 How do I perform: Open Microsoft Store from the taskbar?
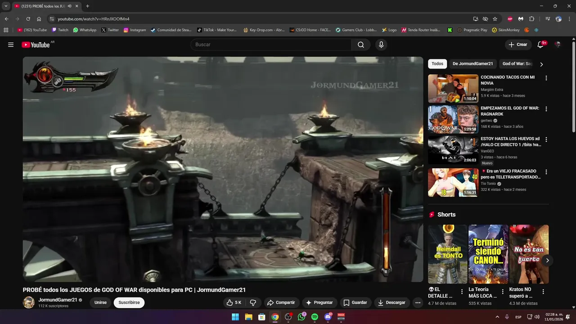261,317
